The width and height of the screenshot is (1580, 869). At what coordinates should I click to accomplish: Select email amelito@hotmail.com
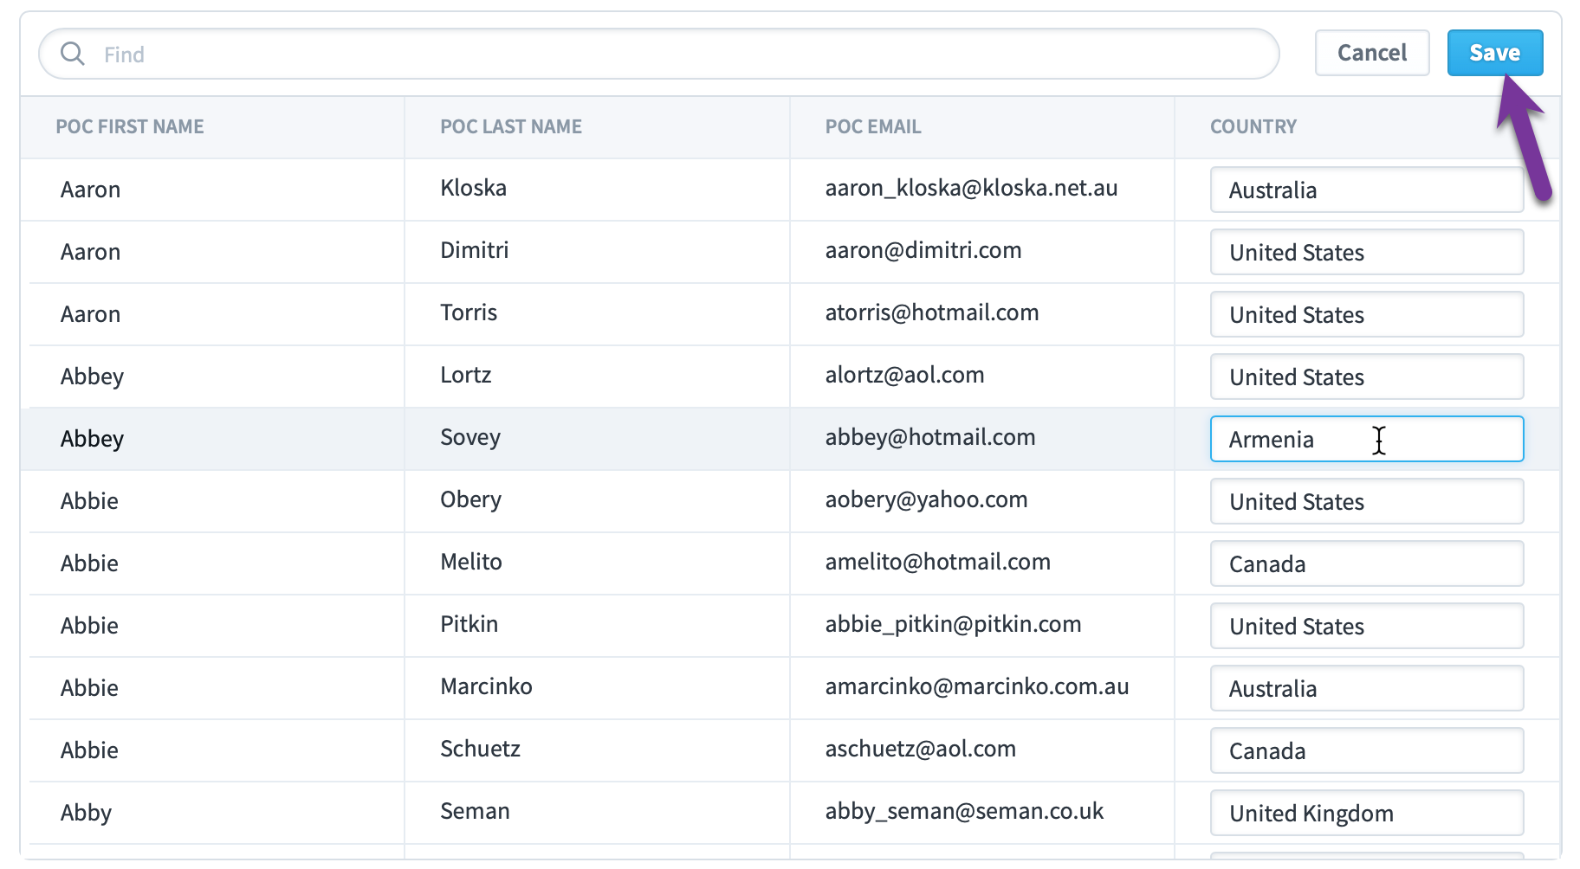[937, 562]
